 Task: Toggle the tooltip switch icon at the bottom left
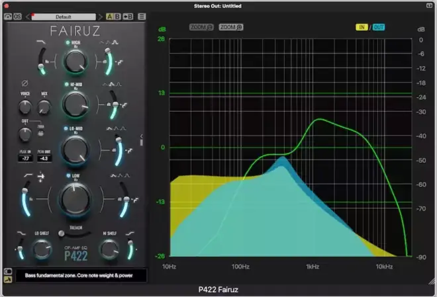click(8, 271)
